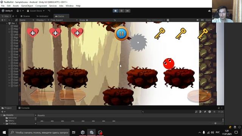
Task: Open the Assets menu
Action: pos(16,6)
